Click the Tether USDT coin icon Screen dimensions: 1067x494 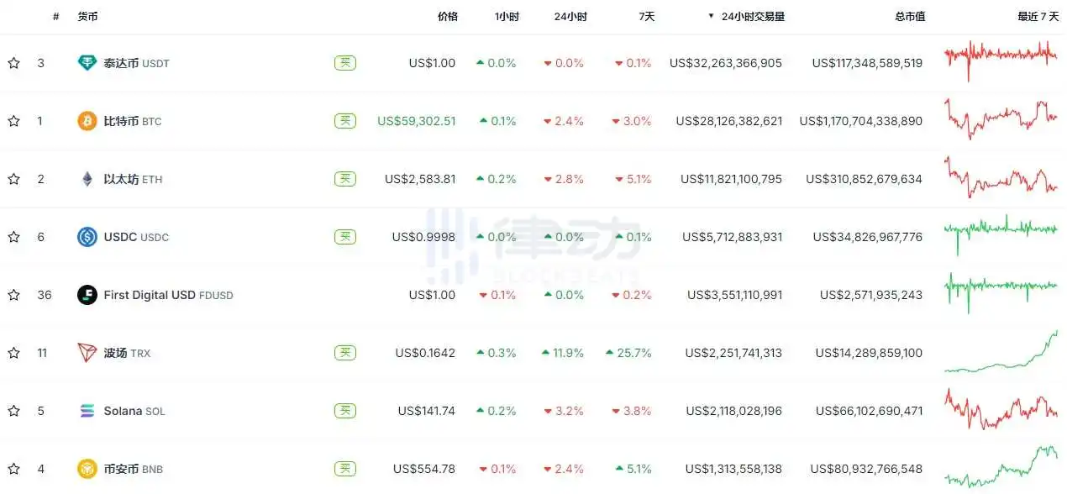click(x=87, y=63)
